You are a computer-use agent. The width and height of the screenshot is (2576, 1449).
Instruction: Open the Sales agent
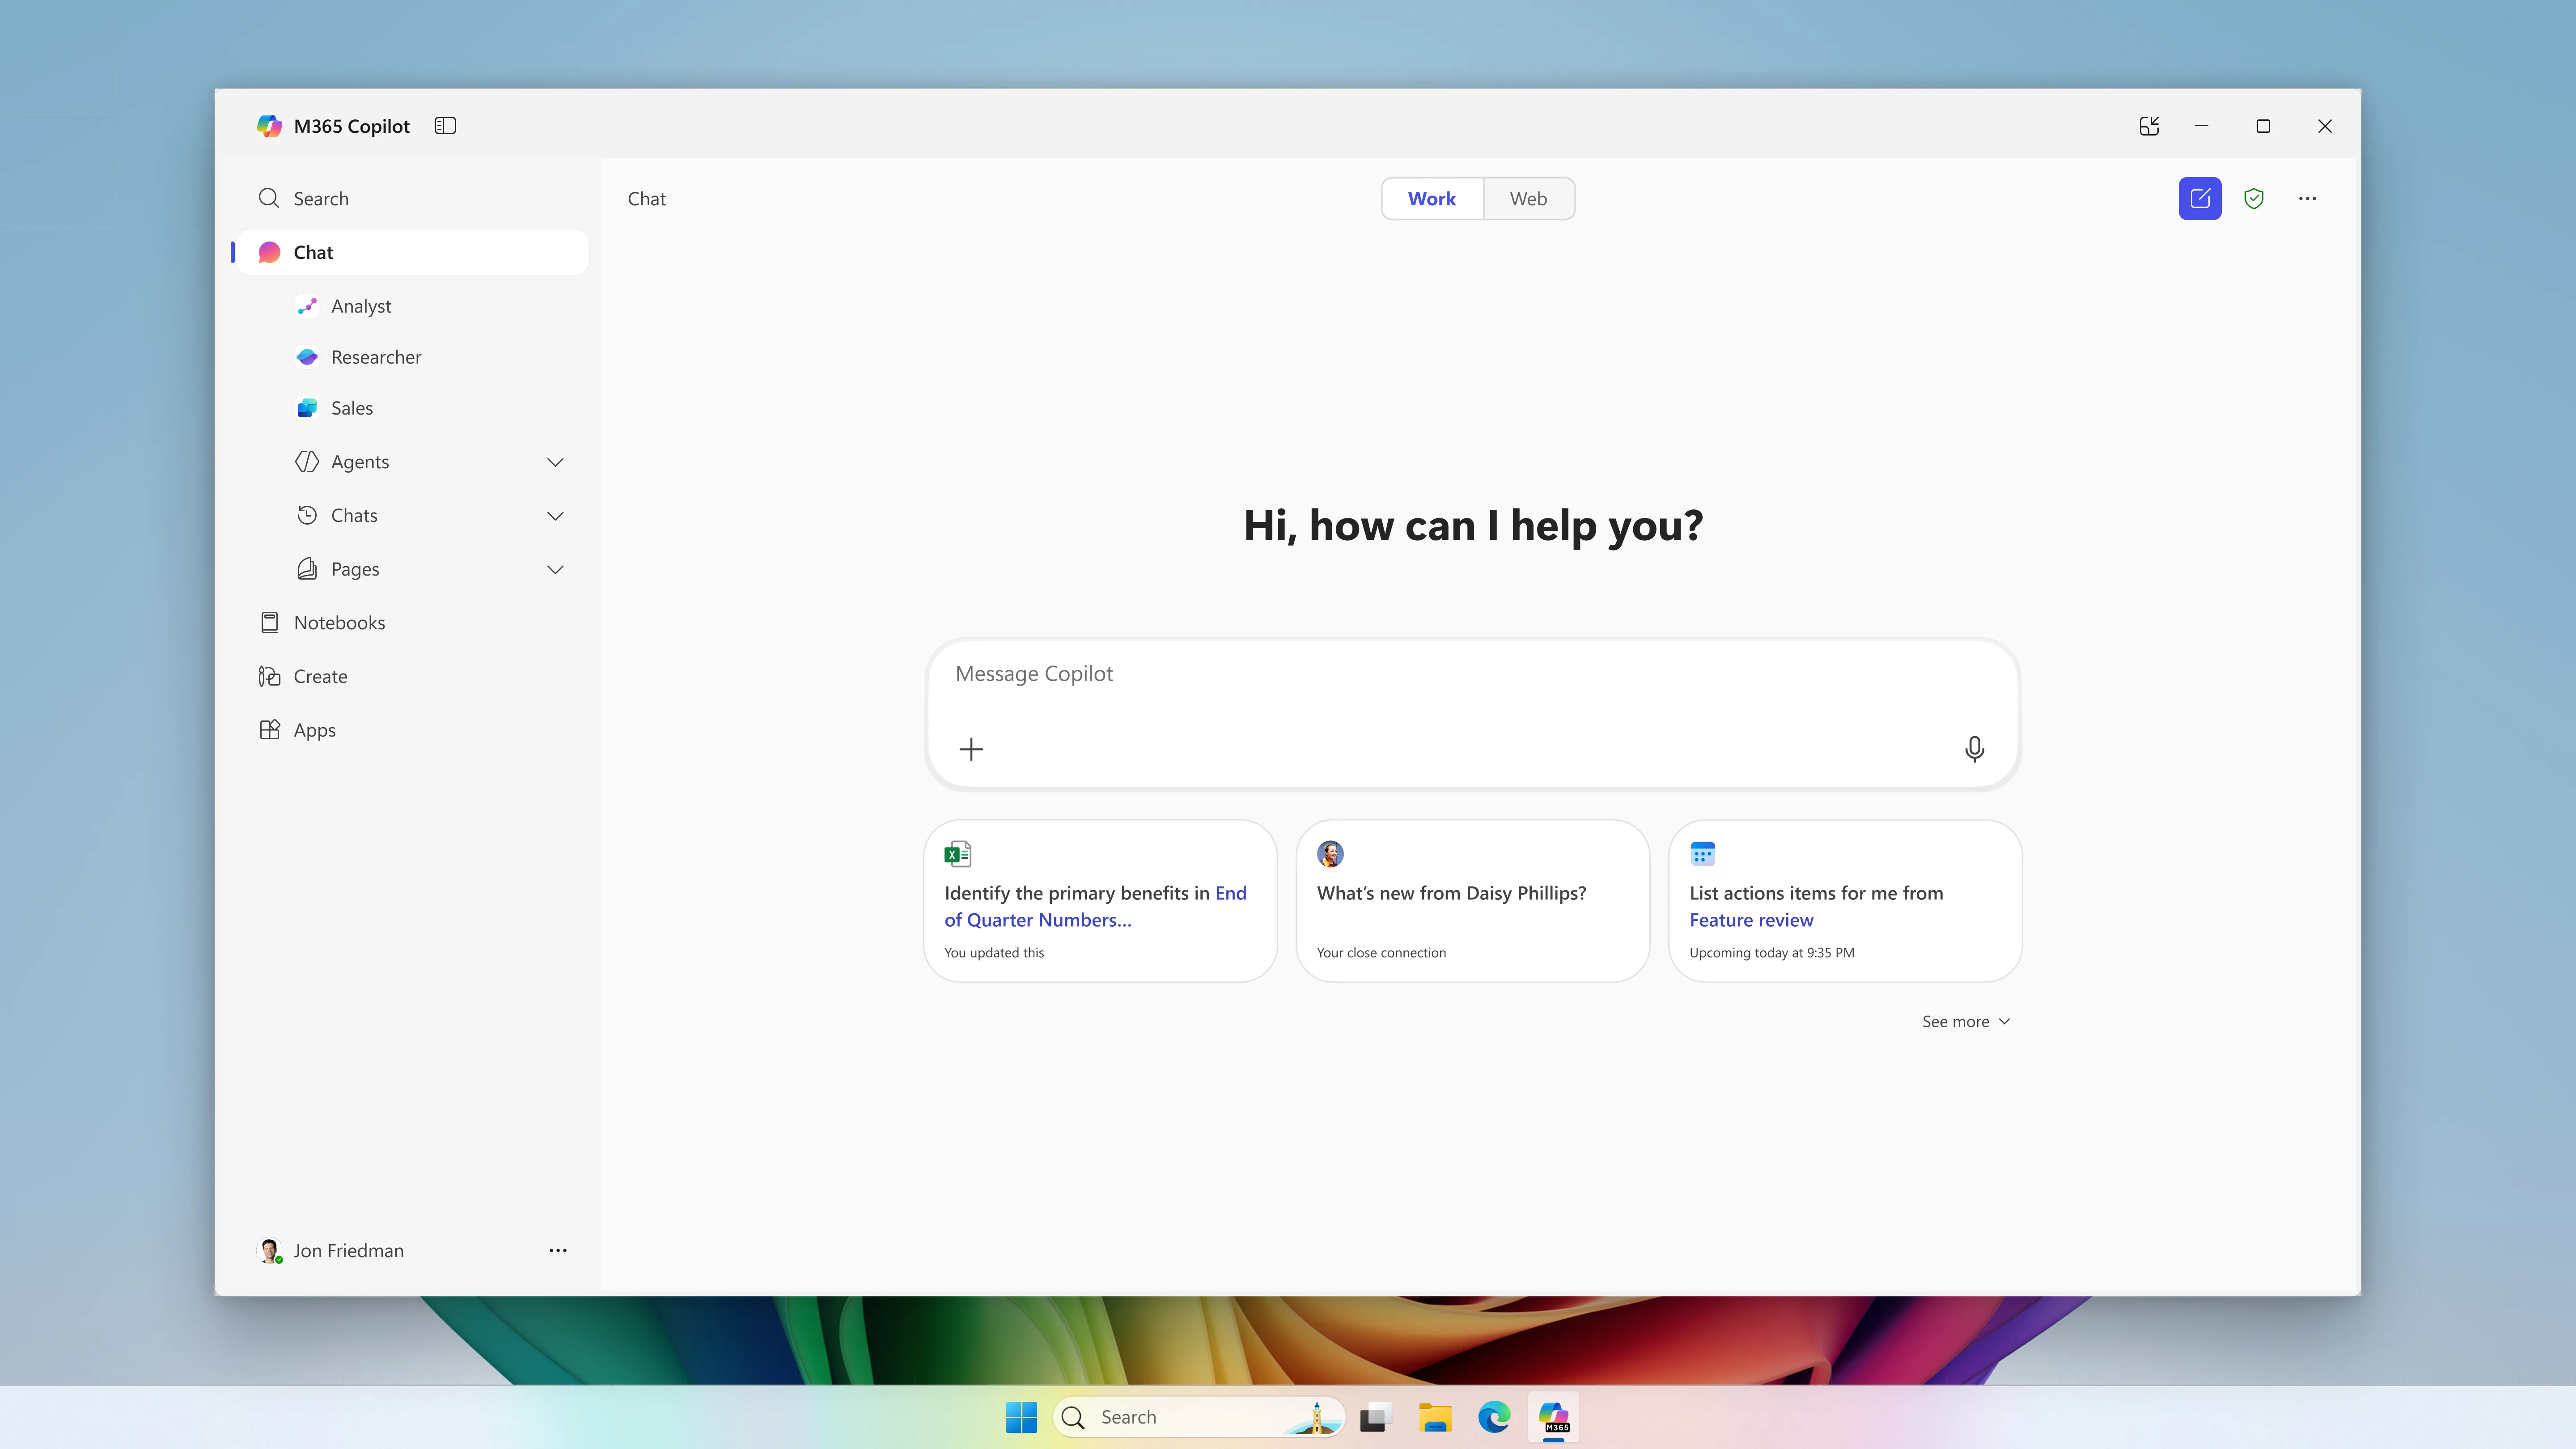pos(352,408)
